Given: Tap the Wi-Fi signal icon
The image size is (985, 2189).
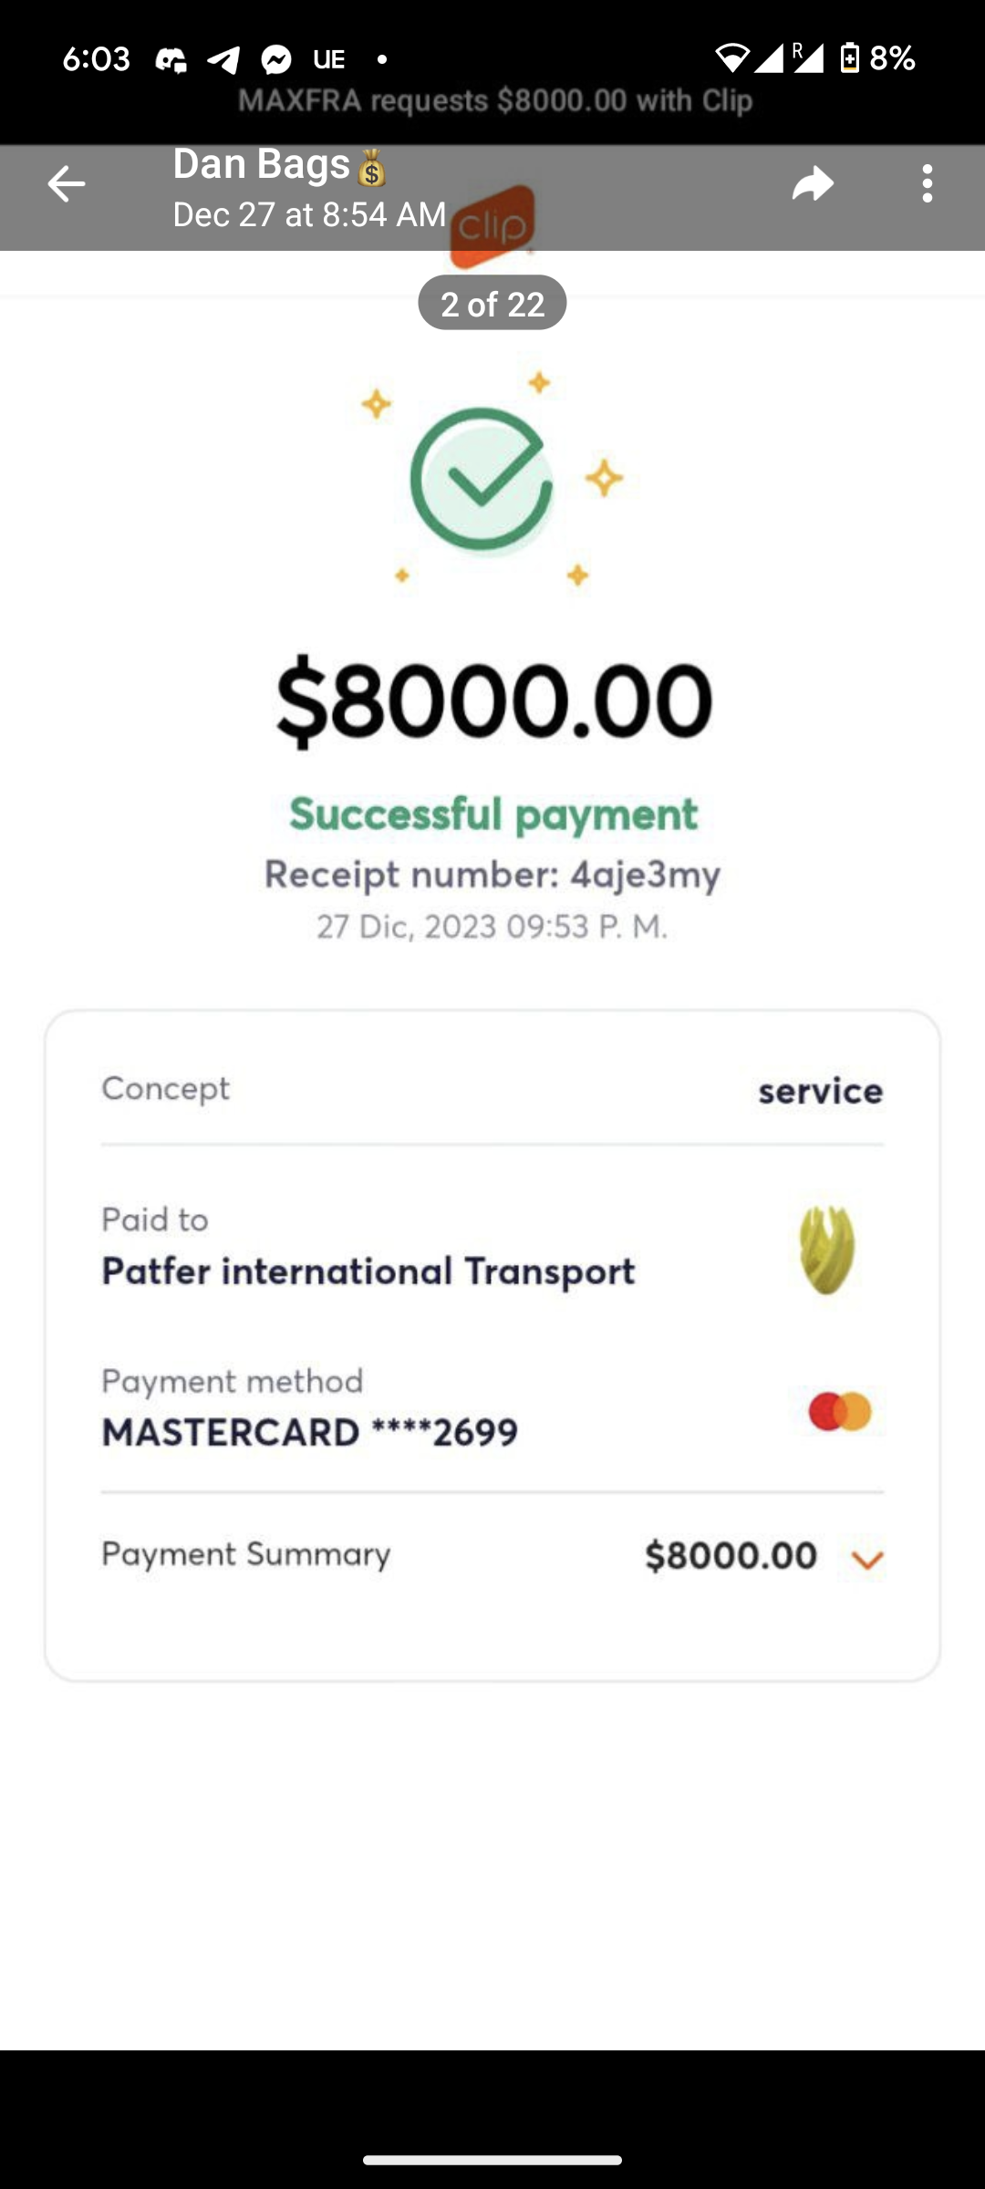Looking at the screenshot, I should point(731,58).
